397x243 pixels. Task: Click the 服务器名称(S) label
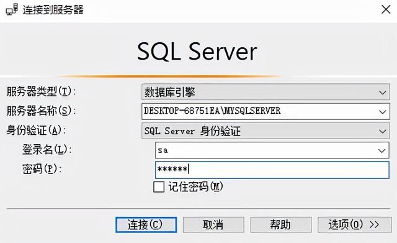pyautogui.click(x=41, y=111)
